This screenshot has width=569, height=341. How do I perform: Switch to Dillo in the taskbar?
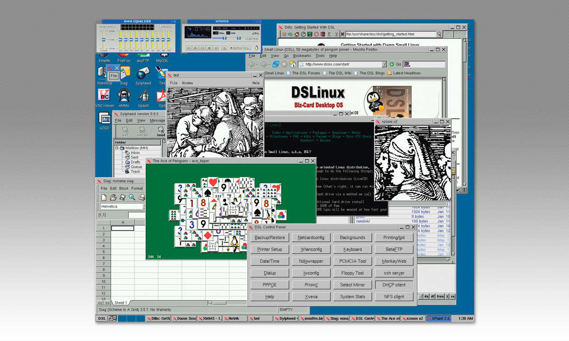(x=158, y=319)
